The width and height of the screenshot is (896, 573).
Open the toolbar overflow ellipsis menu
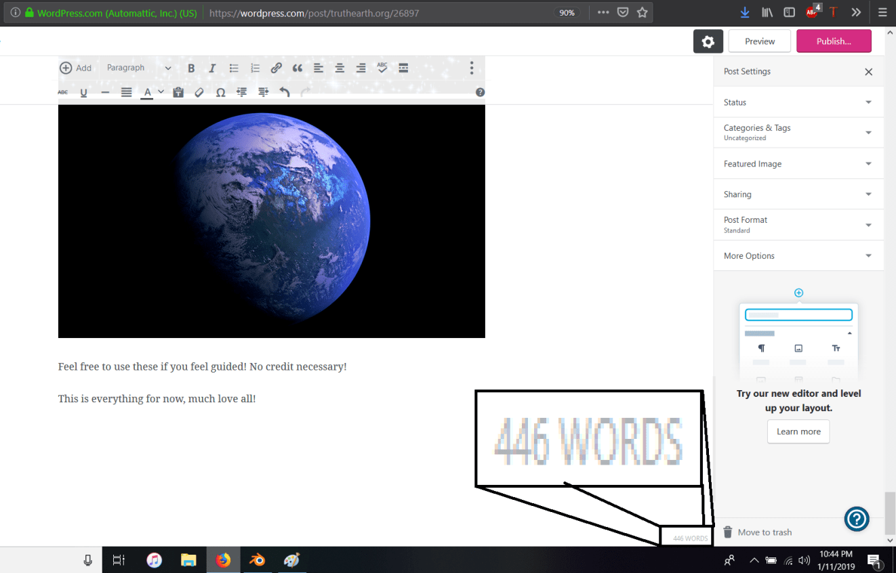tap(472, 68)
